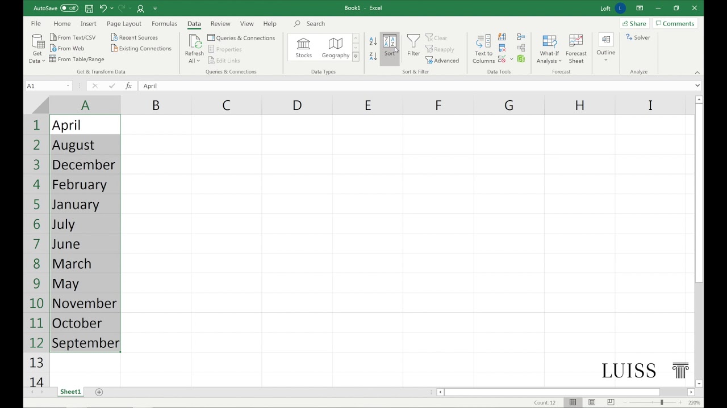727x408 pixels.
Task: Switch to Page Break Preview icon
Action: (x=611, y=402)
